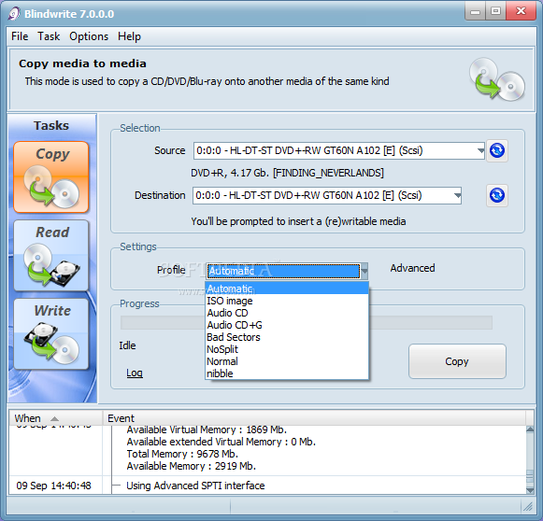This screenshot has height=521, width=543.
Task: Refresh the Source drive list
Action: point(497,150)
